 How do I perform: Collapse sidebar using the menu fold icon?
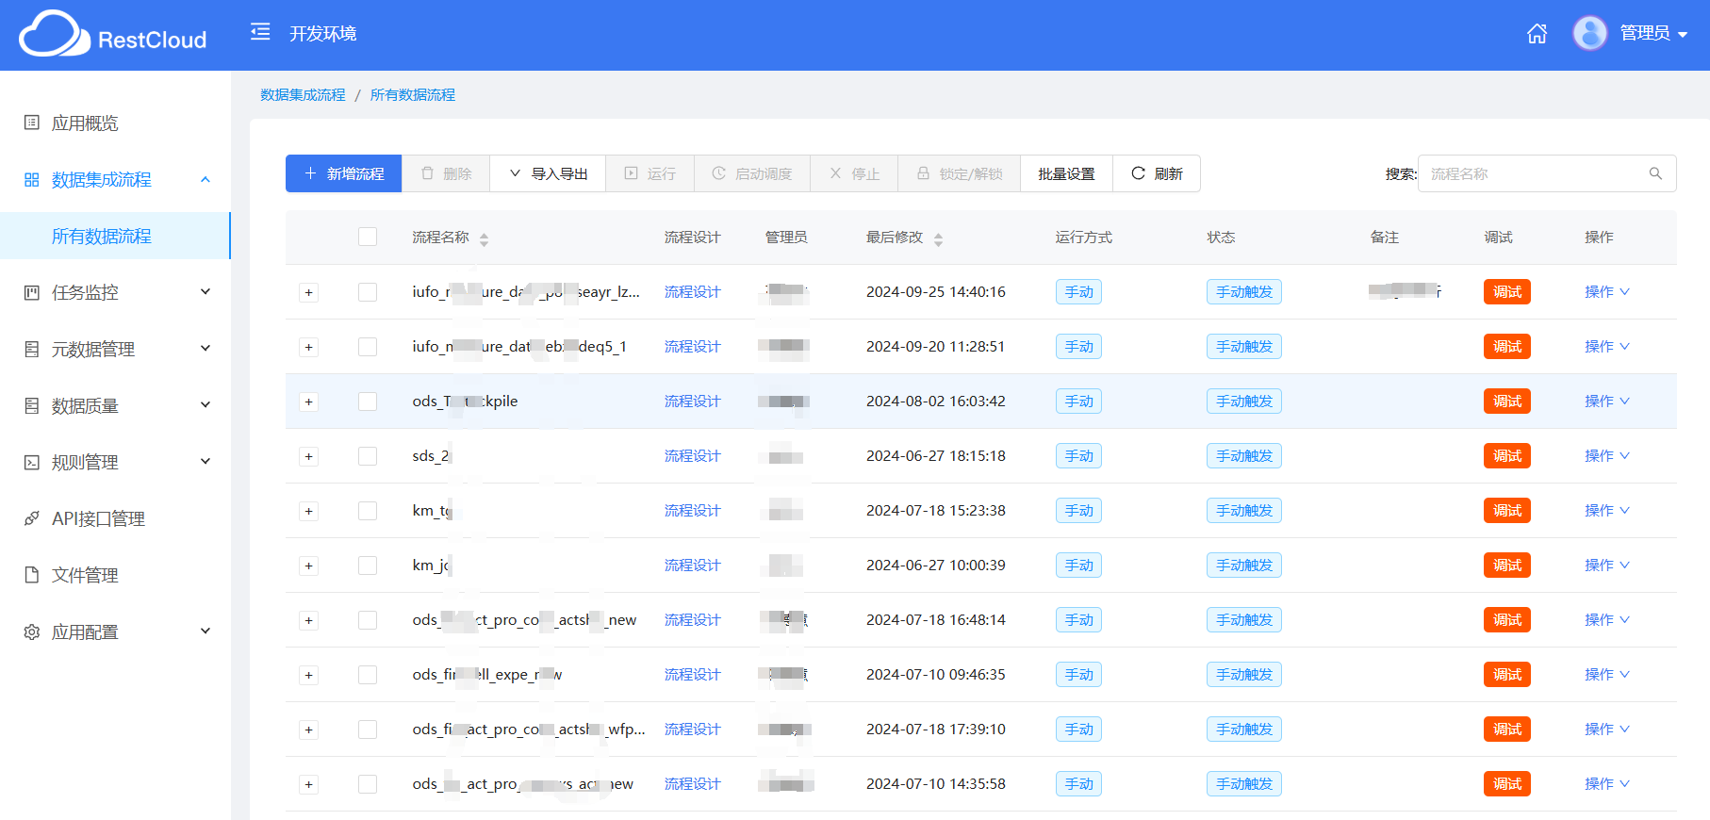(x=260, y=32)
